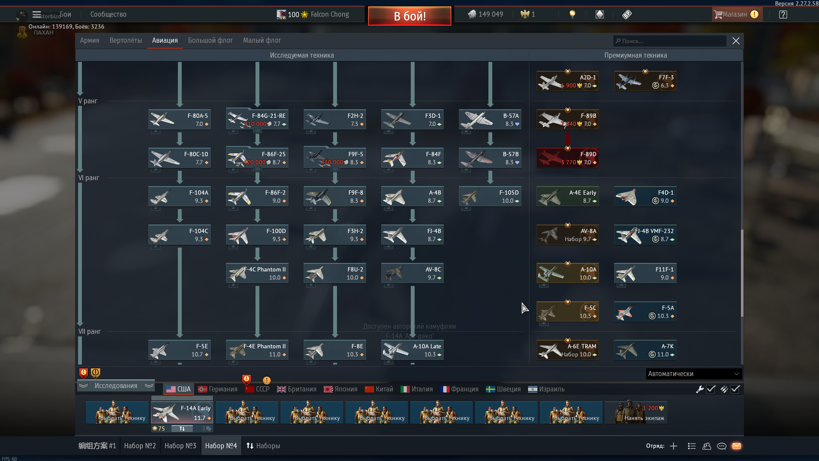The height and width of the screenshot is (461, 819).
Task: Open the coupons ticket icon
Action: tap(627, 14)
